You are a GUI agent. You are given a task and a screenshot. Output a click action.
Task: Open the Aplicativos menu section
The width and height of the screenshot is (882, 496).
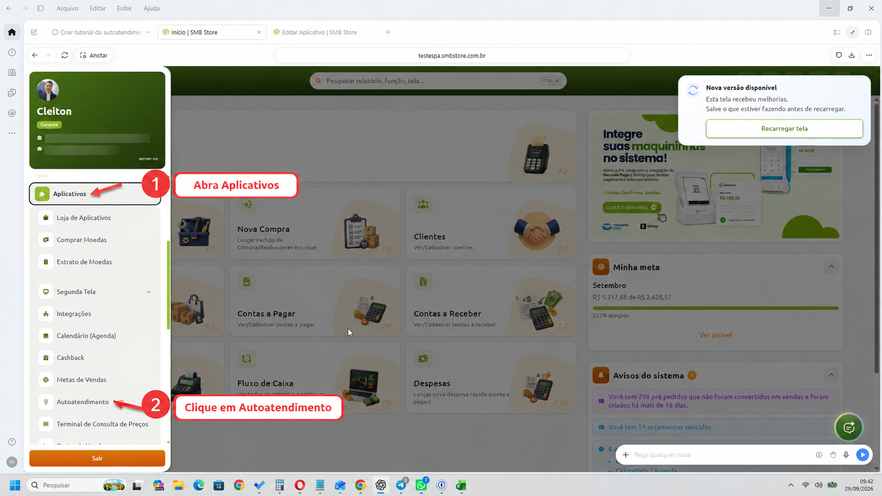pos(95,194)
